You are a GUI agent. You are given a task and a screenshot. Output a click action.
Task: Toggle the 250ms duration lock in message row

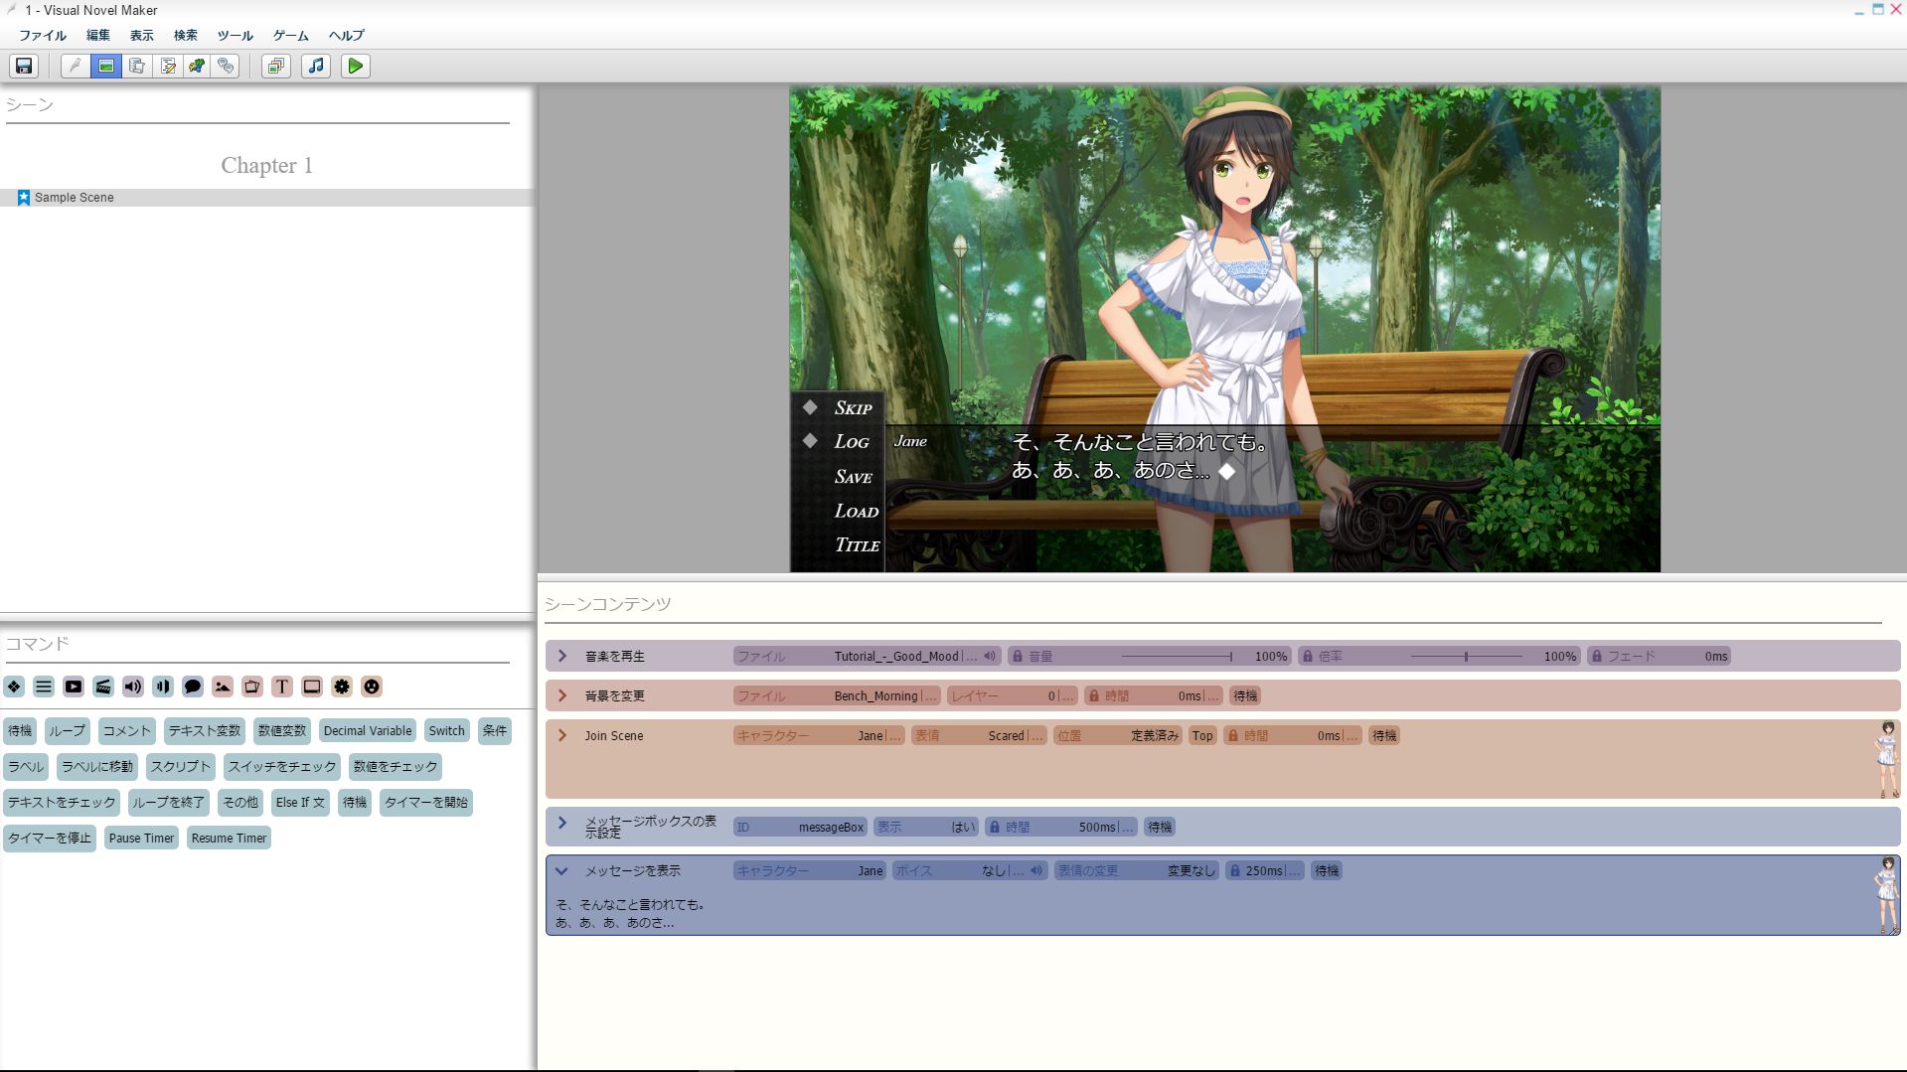pyautogui.click(x=1235, y=871)
